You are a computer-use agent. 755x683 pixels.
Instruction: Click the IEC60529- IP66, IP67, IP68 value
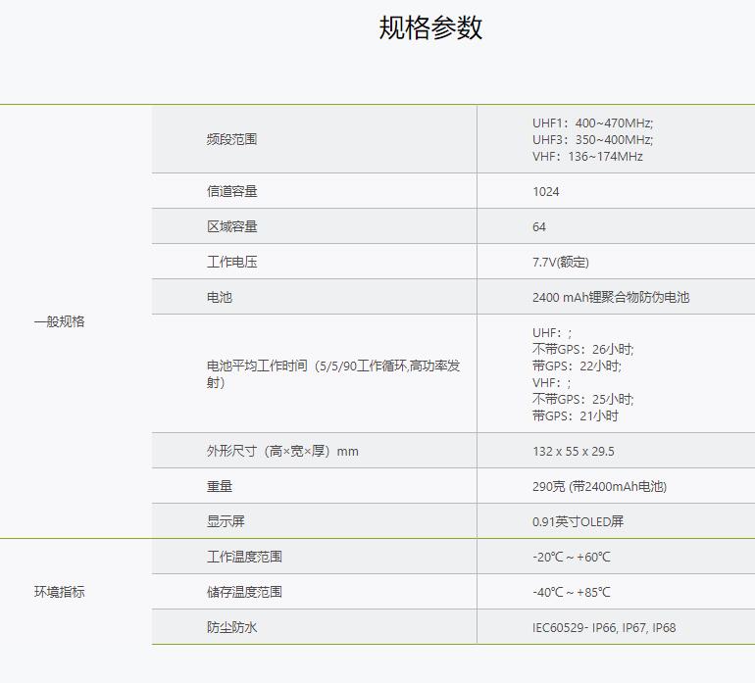click(x=604, y=627)
